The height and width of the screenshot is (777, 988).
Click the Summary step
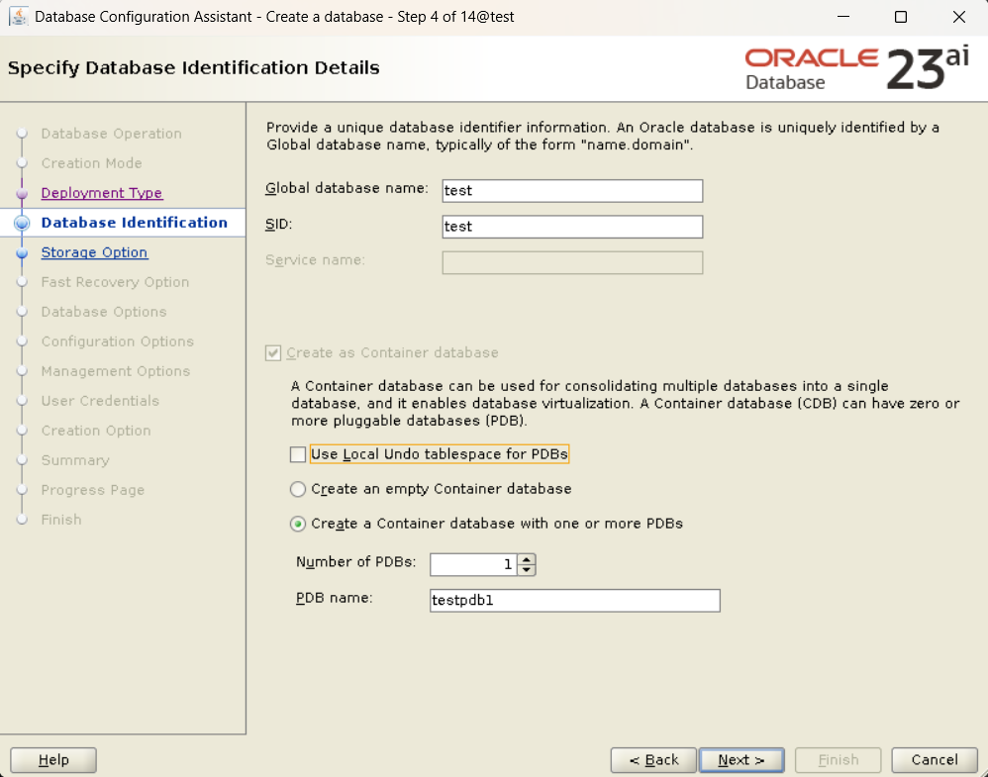75,460
